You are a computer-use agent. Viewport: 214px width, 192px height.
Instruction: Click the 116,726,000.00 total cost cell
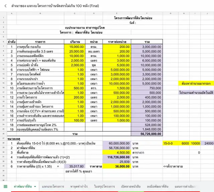tap(117, 157)
